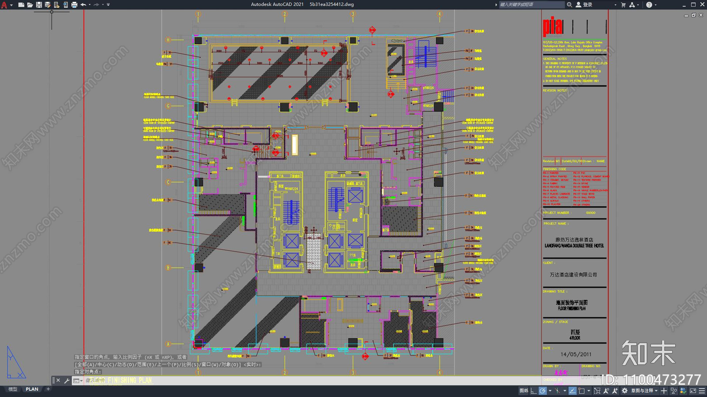Click the 登录 sign-in button
707x397 pixels.
point(584,5)
